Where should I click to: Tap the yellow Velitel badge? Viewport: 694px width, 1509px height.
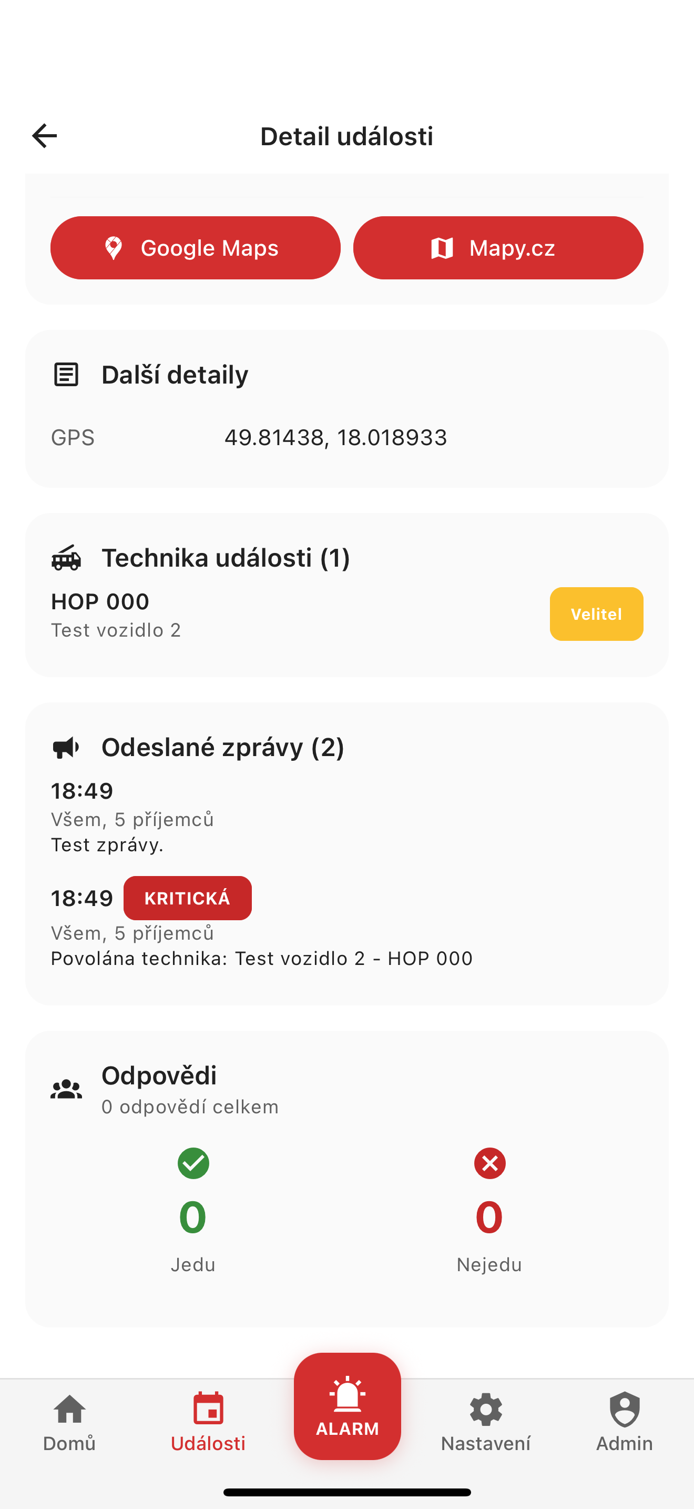point(596,613)
